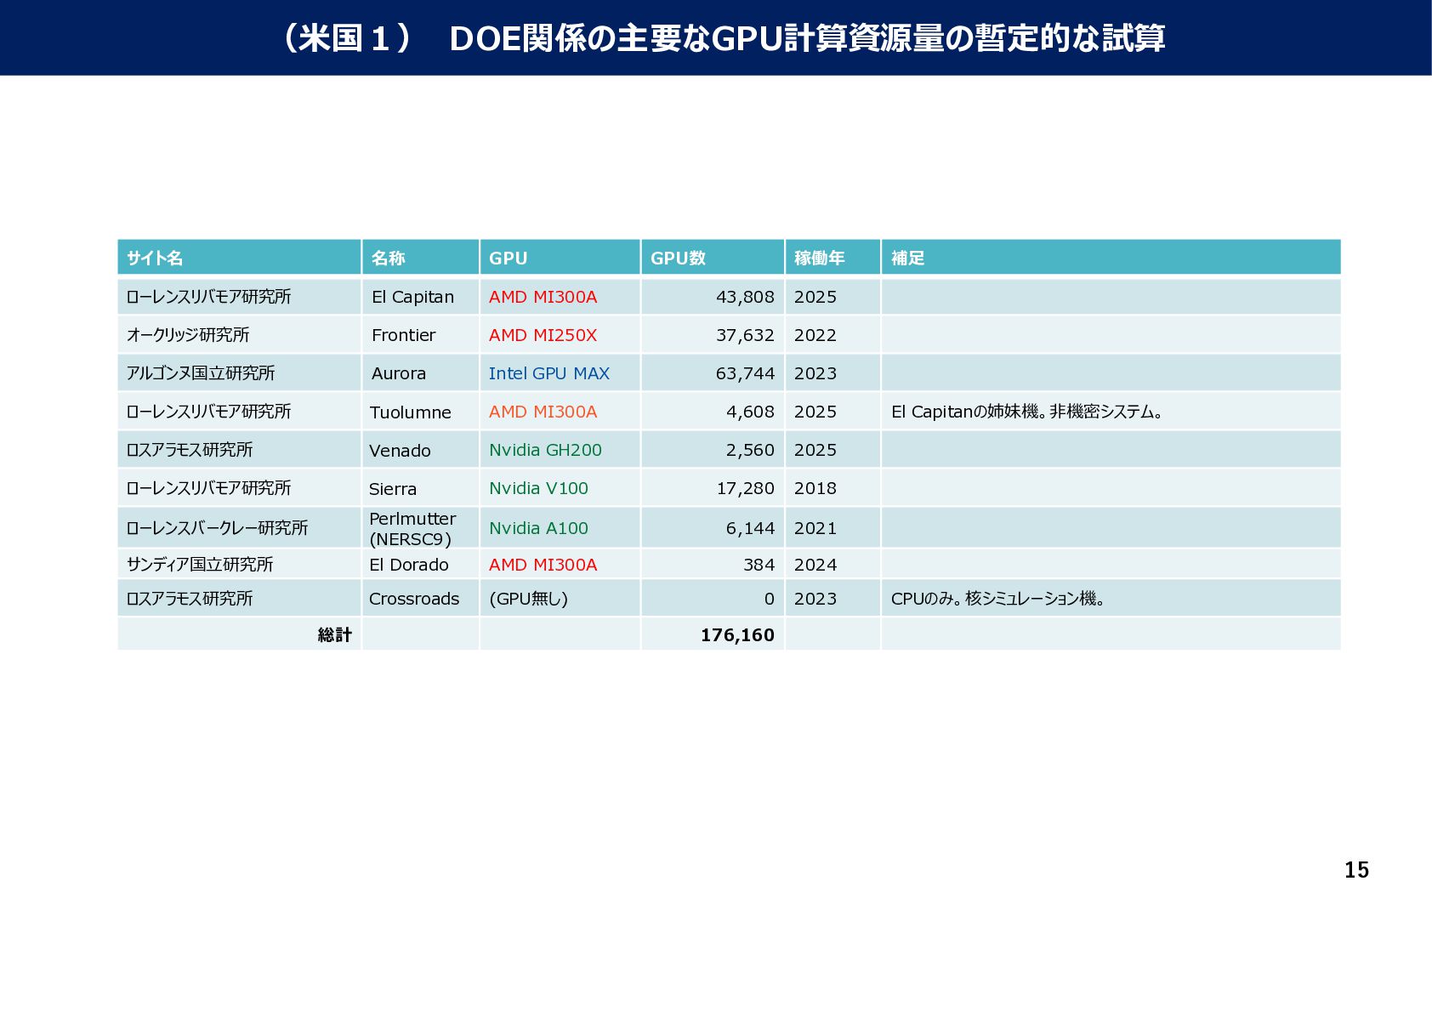The image size is (1432, 1012).
Task: Click ローレンスリバモア研究所 in the El Capitan row
Action: tap(208, 297)
